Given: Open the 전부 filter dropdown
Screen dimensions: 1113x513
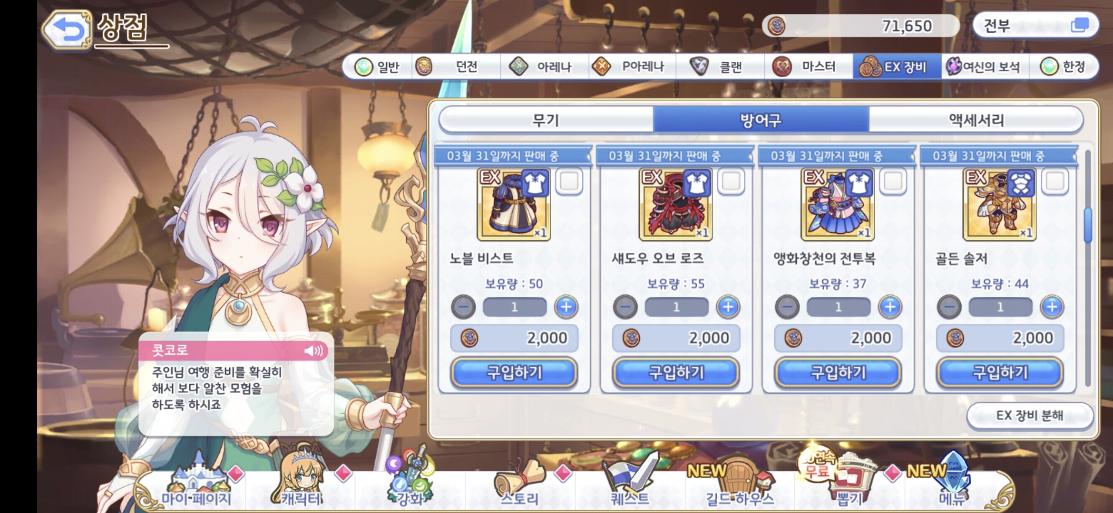Looking at the screenshot, I should coord(1036,25).
